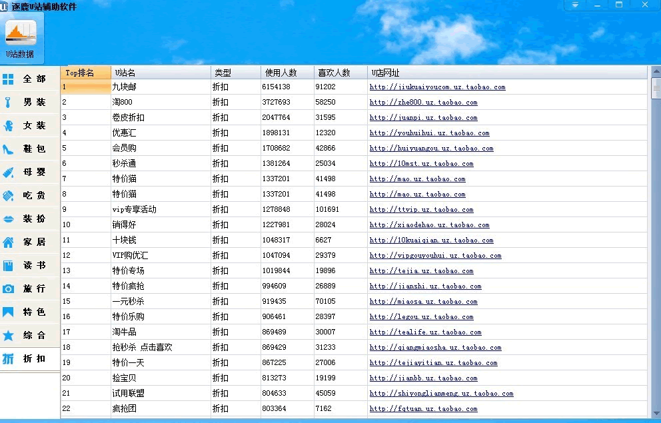661x423 pixels.
Task: Open tejia.uz.taobao.com link
Action: coord(422,271)
